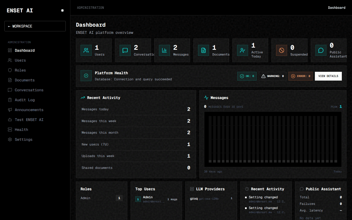Click the Failures row in Public Assistant

coord(321,204)
